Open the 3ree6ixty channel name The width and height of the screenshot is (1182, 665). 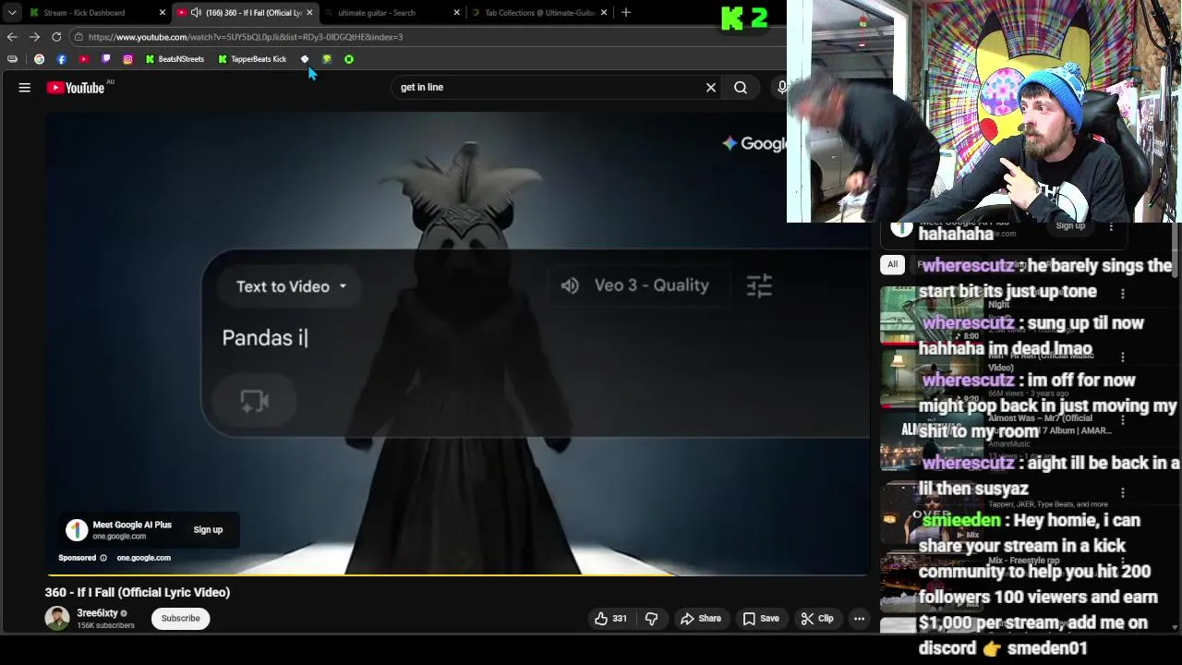coord(97,613)
